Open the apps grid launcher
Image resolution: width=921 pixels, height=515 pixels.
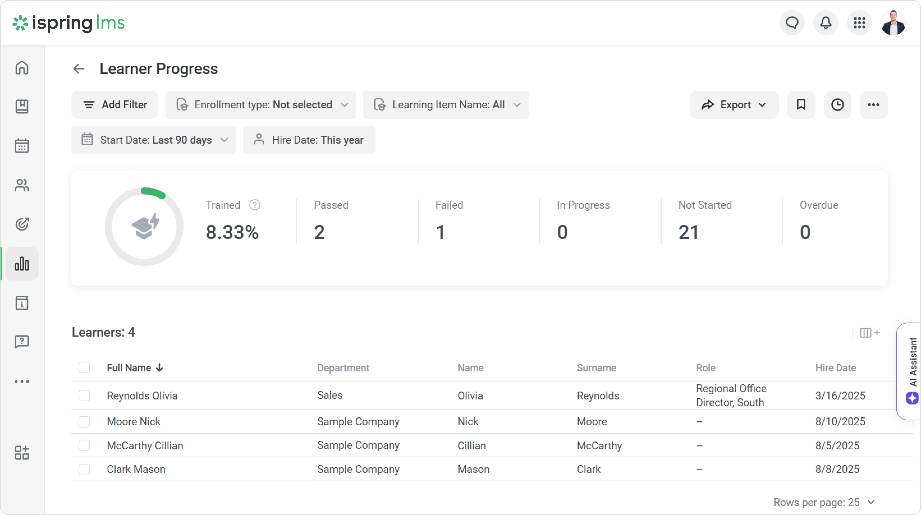[x=859, y=23]
